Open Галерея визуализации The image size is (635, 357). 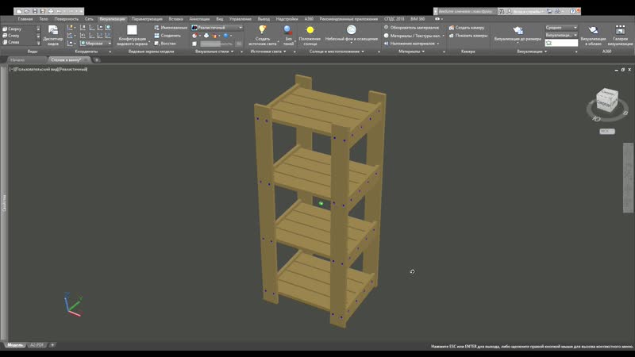click(x=619, y=33)
